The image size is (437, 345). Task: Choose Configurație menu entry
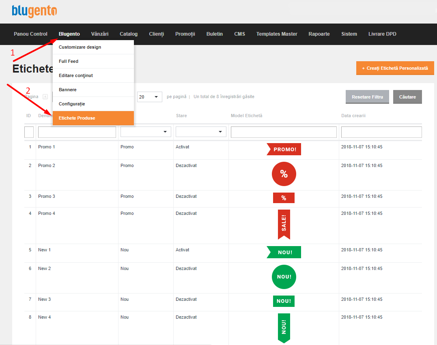point(93,104)
